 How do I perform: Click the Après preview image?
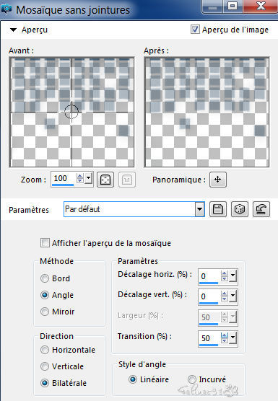207,113
